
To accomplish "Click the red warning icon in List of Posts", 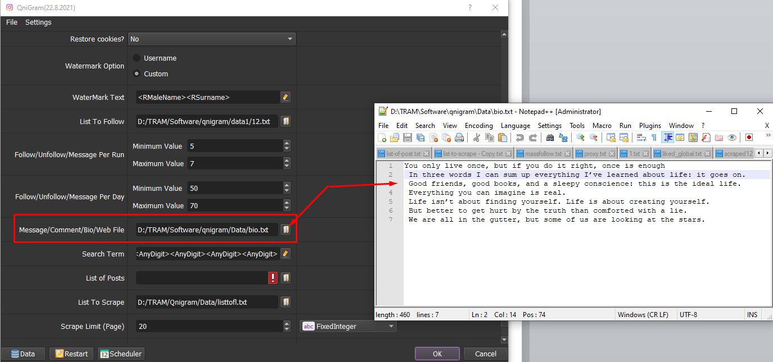I will [x=273, y=278].
